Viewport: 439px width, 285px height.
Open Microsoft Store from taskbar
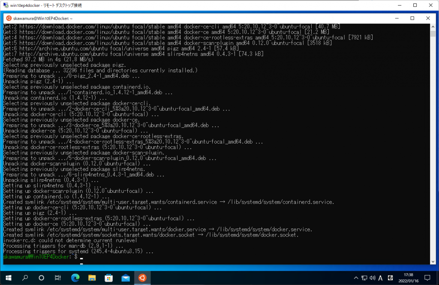[x=108, y=278]
